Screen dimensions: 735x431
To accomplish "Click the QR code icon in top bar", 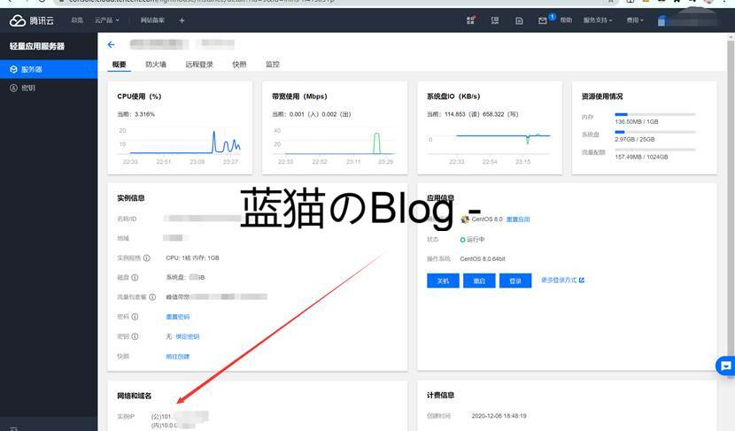I will point(471,20).
